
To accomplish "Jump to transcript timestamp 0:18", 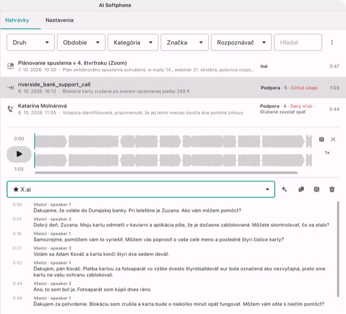I will [x=17, y=233].
